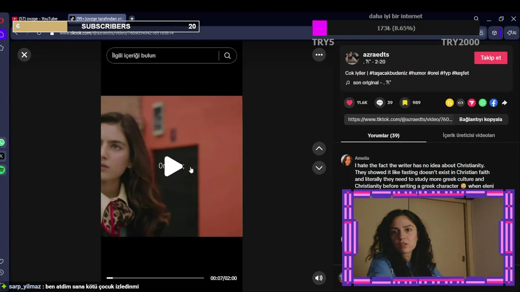Open the AI assistant button in browser toolbar

[512, 33]
